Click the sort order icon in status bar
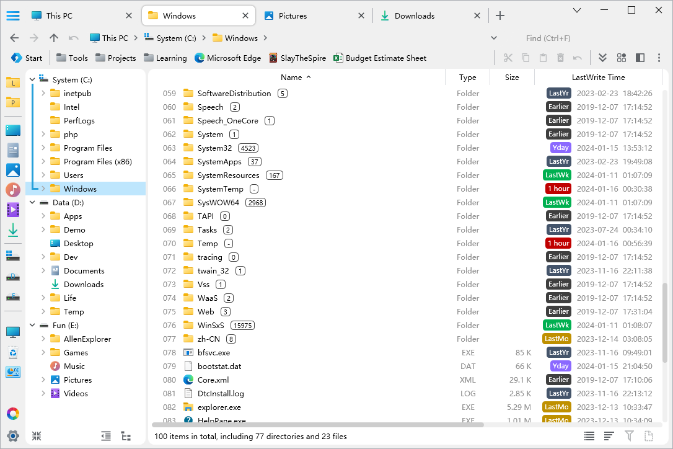The width and height of the screenshot is (673, 449). (x=609, y=437)
